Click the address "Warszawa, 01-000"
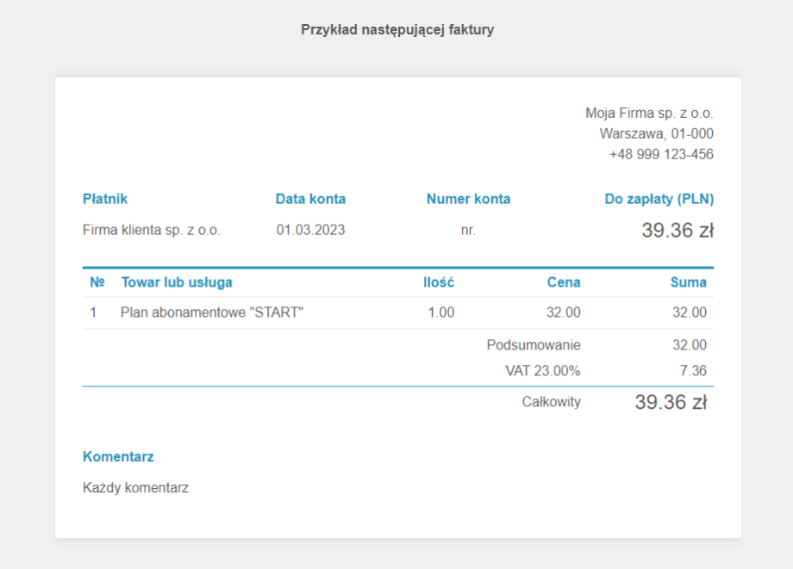This screenshot has width=793, height=569. [x=656, y=133]
